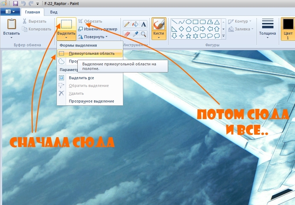Screen dimensions: 295x205
Task: Select the Magnifier tool
Action: pyautogui.click(x=143, y=34)
